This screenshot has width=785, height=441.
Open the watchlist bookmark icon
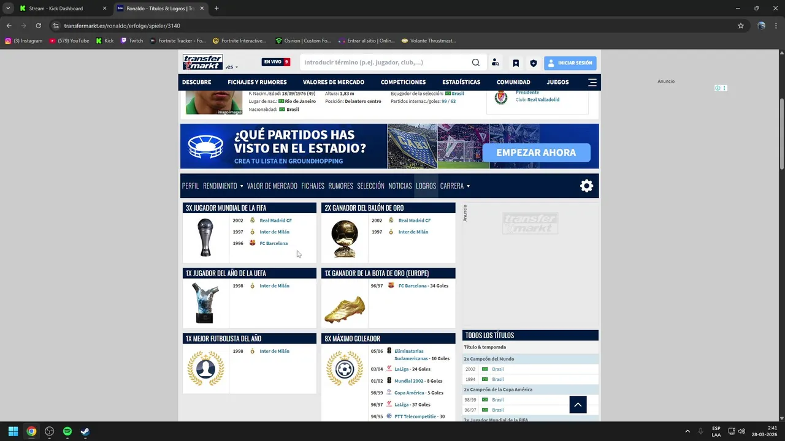coord(516,63)
